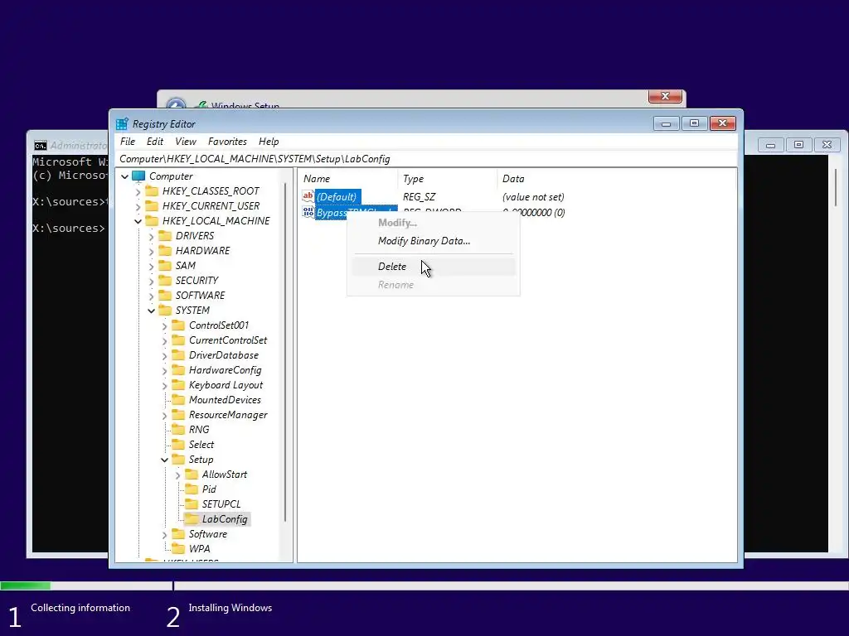Collapse the Computer root node

point(124,176)
